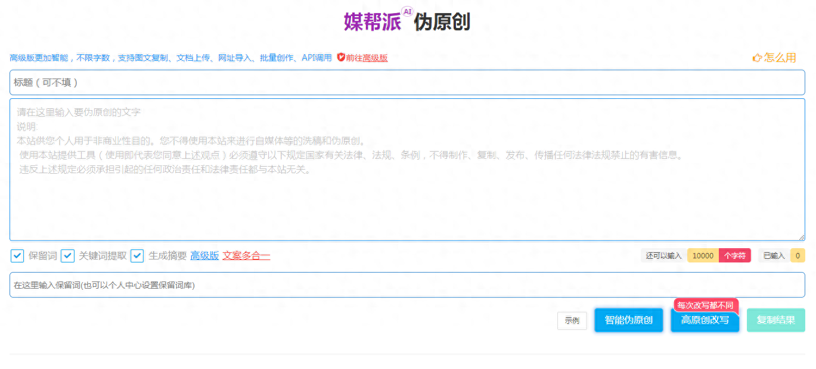Click the 复制结果 button
Viewport: 816px width, 369px height.
pyautogui.click(x=776, y=320)
